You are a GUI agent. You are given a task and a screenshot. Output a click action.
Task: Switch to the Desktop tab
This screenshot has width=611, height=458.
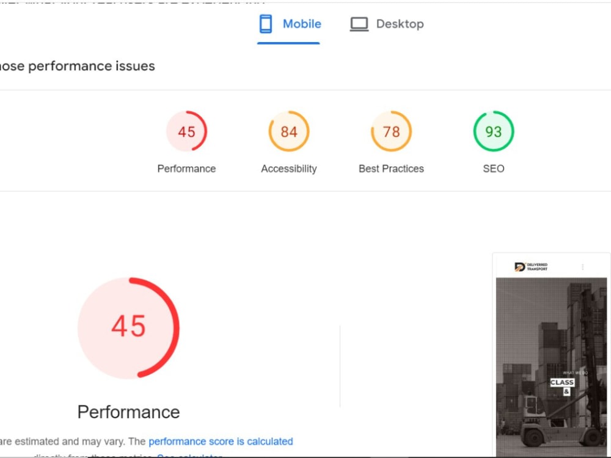387,24
